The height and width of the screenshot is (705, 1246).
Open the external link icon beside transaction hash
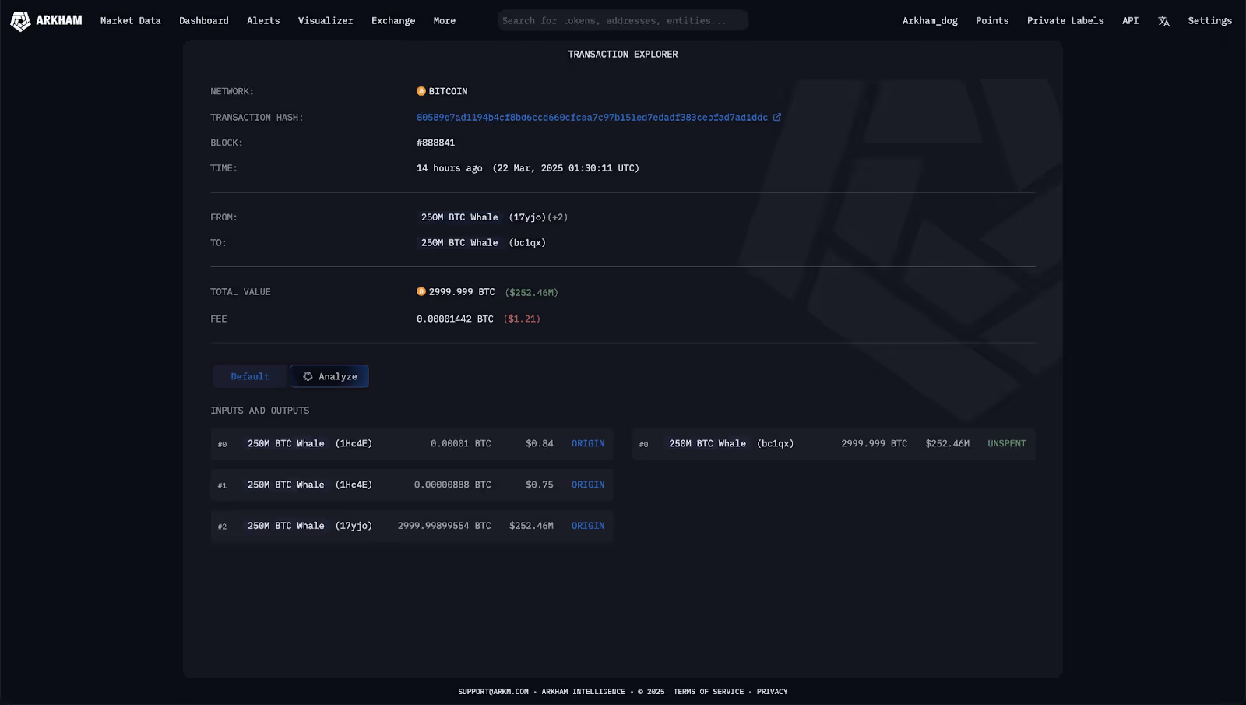(776, 117)
